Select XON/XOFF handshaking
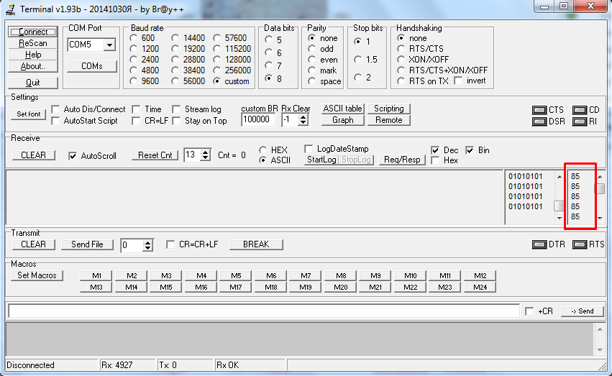Viewport: 612px width, 376px height. [401, 60]
